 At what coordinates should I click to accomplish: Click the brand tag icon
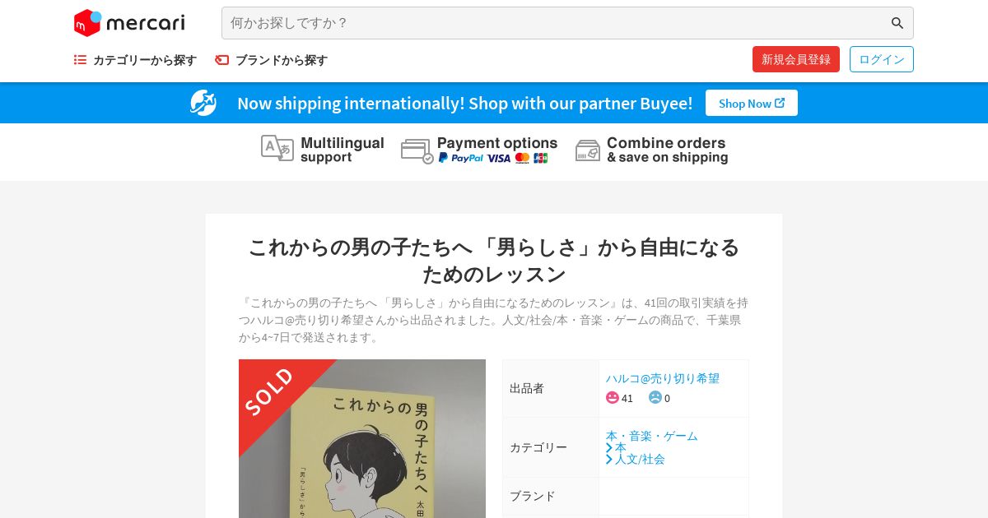(x=221, y=60)
